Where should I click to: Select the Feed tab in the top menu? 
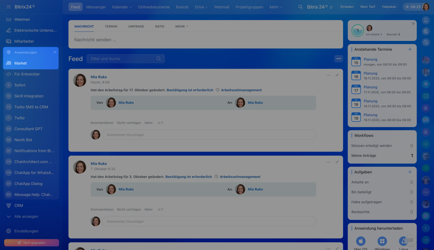click(75, 7)
